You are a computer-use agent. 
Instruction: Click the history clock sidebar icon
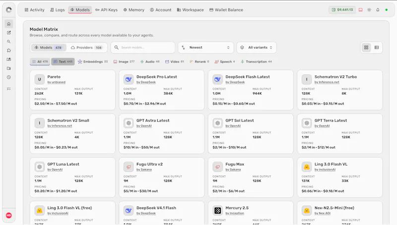pos(9,77)
